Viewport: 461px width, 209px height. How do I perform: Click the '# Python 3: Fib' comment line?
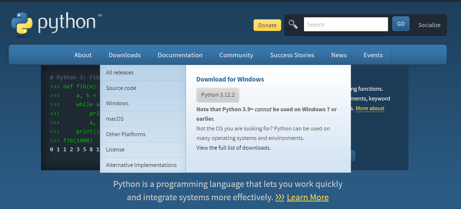pyautogui.click(x=75, y=78)
